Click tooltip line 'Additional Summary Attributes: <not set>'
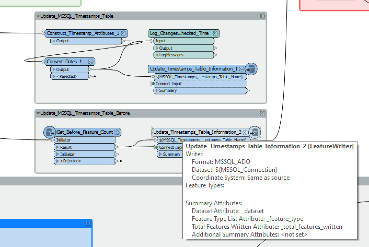 (x=249, y=234)
